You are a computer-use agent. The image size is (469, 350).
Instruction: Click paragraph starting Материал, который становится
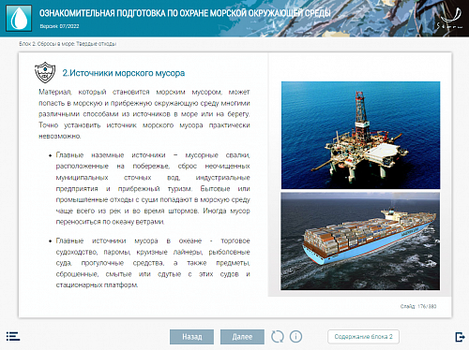point(144,114)
